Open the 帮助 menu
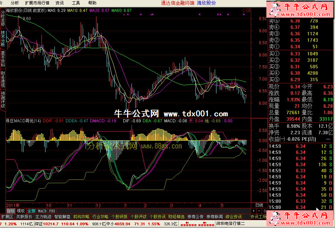 pos(92,3)
